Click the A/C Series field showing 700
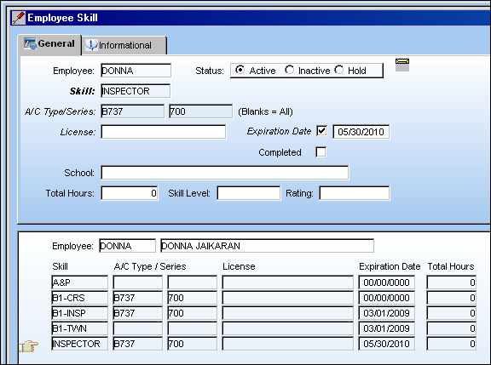The image size is (491, 365). tap(200, 111)
